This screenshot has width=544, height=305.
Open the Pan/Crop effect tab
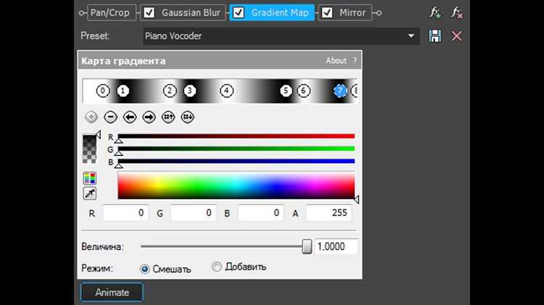(112, 13)
